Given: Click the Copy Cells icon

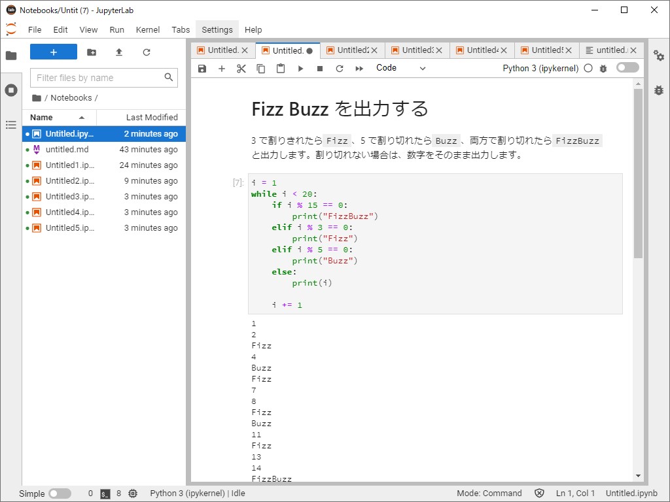Looking at the screenshot, I should click(x=261, y=68).
